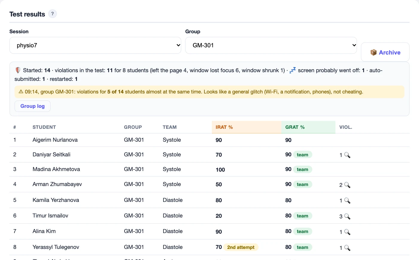The width and height of the screenshot is (419, 260).
Task: Click the VIOL. column header
Action: pos(346,127)
